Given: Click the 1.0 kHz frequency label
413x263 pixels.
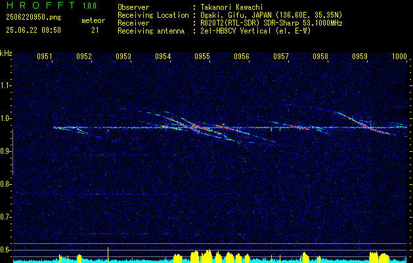Looking at the screenshot, I should pyautogui.click(x=5, y=118).
